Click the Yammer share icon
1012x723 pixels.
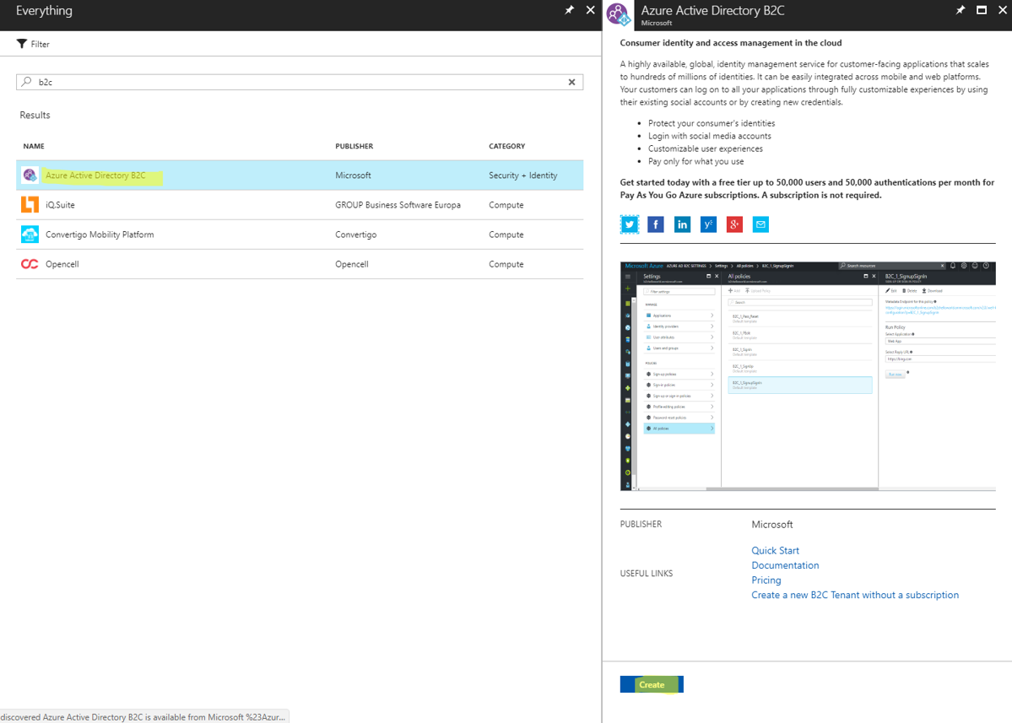708,224
